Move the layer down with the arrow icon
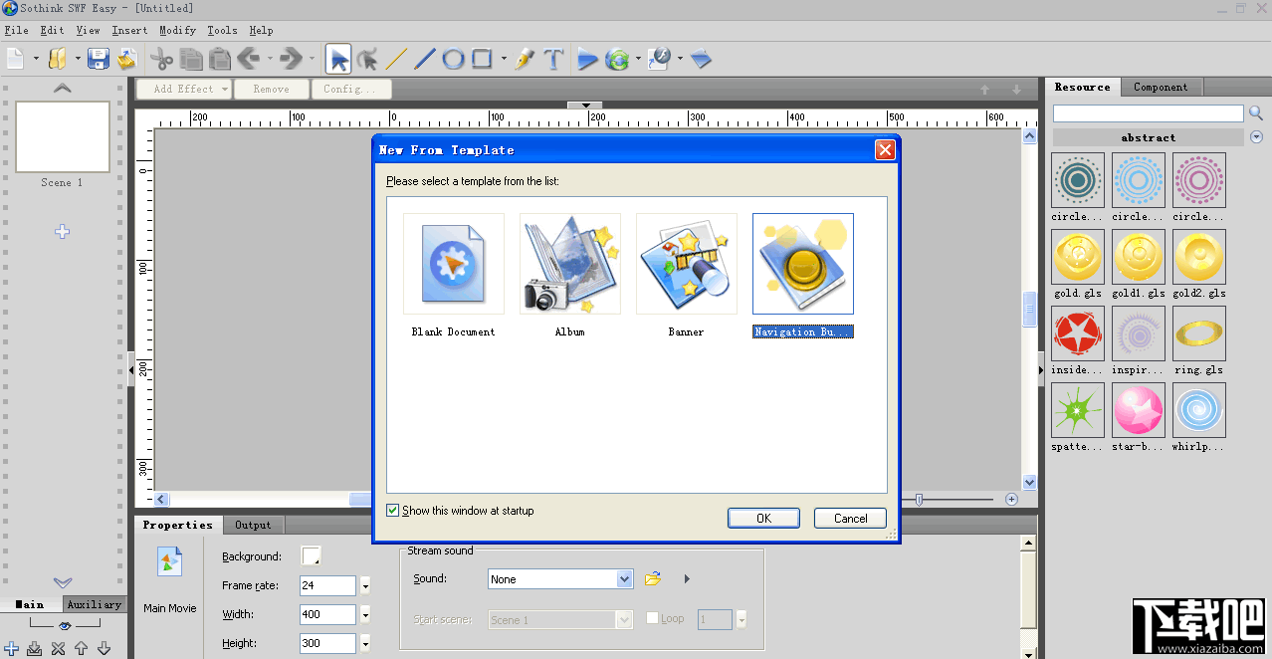1272x659 pixels. pyautogui.click(x=104, y=649)
